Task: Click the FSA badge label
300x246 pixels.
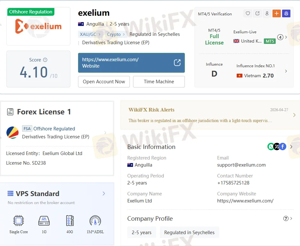Action: (27, 128)
